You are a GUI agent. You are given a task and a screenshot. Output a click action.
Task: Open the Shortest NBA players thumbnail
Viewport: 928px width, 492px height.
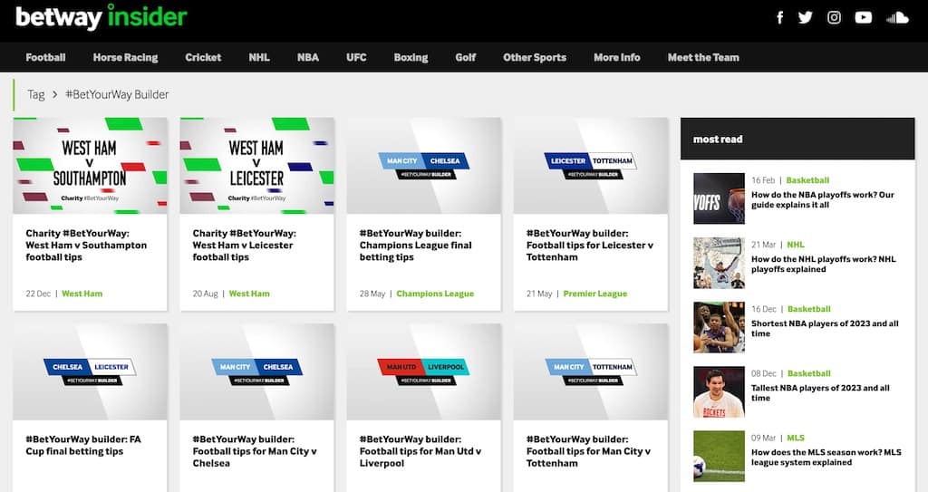[x=719, y=327]
